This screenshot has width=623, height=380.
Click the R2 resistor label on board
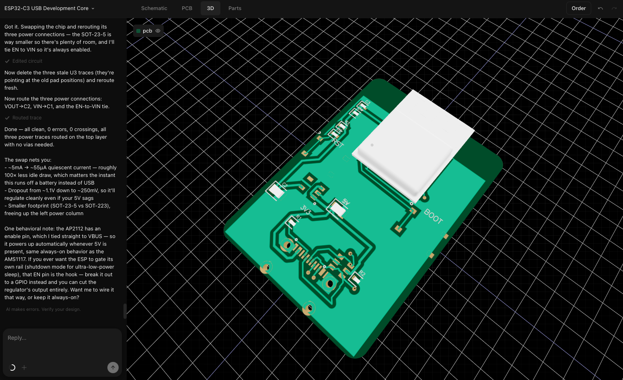pyautogui.click(x=362, y=274)
